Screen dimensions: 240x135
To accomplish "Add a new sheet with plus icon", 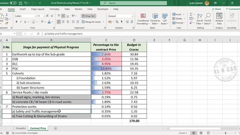I will [x=55, y=128].
